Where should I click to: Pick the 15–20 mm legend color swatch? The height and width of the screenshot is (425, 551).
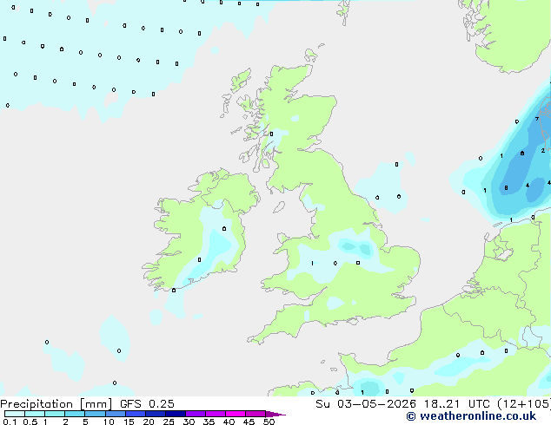click(136, 414)
